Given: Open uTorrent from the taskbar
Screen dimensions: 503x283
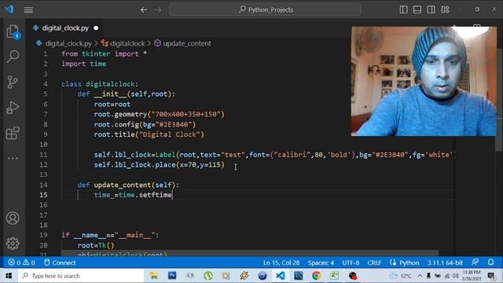Looking at the screenshot, I should coord(208,276).
